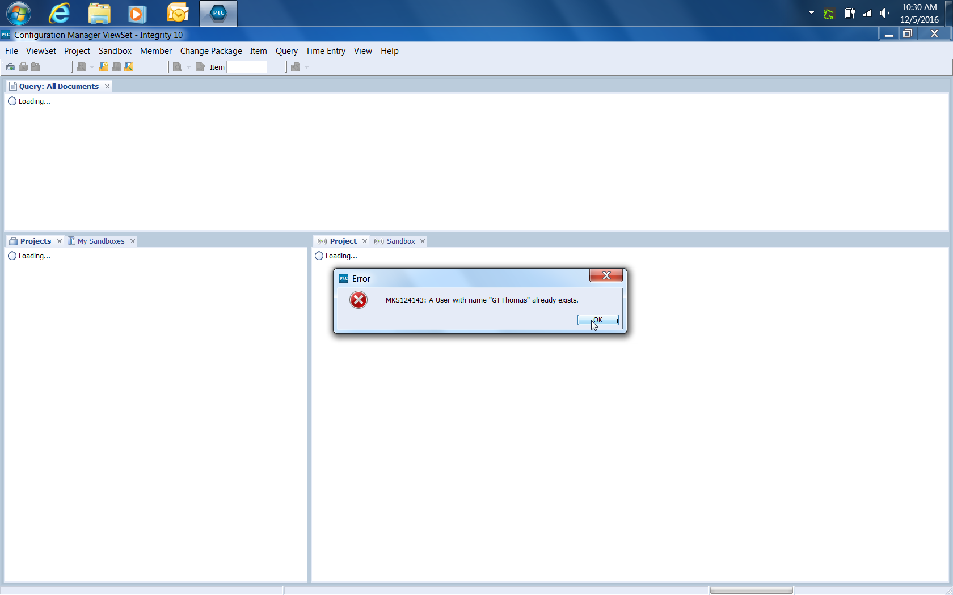Open the view query dropdown arrow
Viewport: 953px width, 595px height.
coord(92,67)
